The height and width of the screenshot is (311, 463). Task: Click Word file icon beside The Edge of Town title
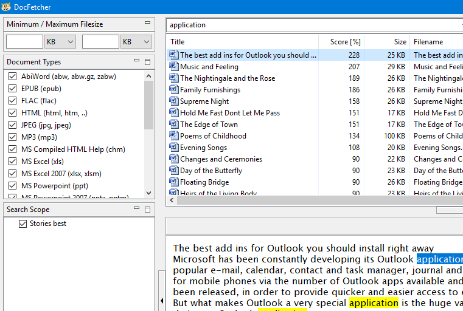tap(173, 124)
